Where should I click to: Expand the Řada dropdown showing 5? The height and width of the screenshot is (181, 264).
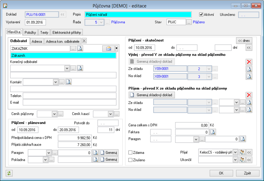pyautogui.click(x=101, y=22)
